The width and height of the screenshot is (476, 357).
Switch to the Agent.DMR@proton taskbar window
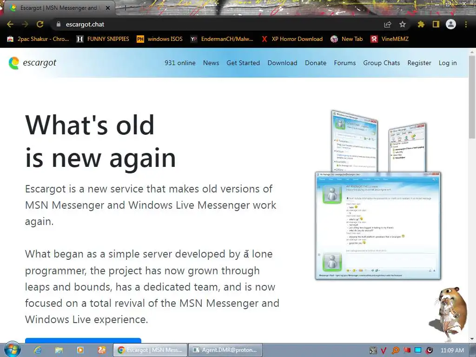click(225, 350)
